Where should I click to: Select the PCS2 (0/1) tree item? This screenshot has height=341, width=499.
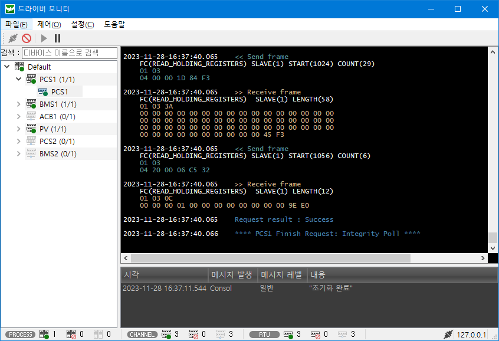[57, 142]
